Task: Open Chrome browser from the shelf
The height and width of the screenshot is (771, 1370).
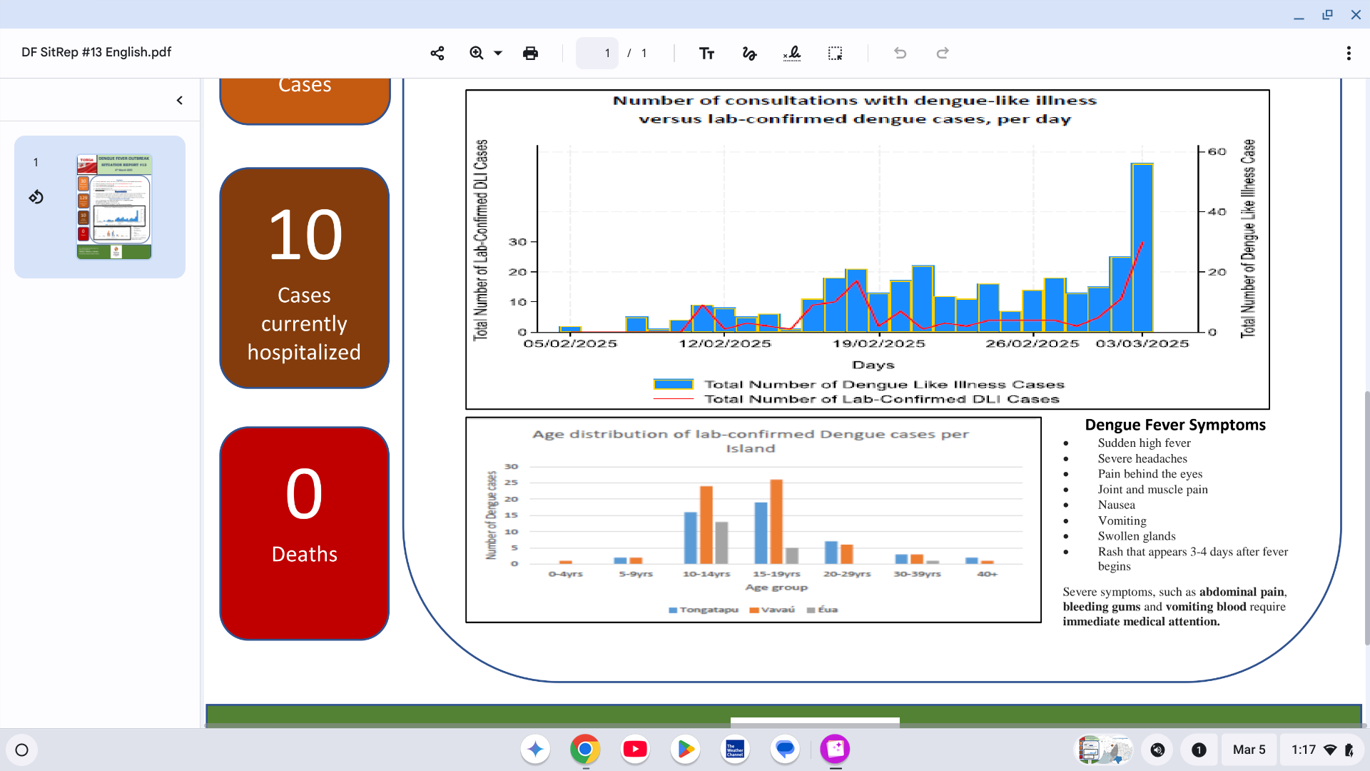Action: click(x=585, y=749)
